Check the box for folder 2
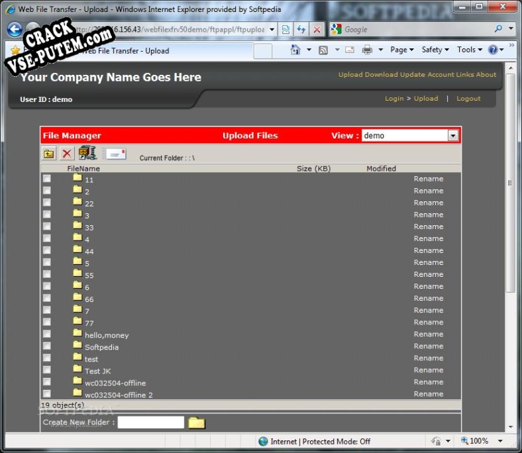This screenshot has height=453, width=522. point(47,190)
